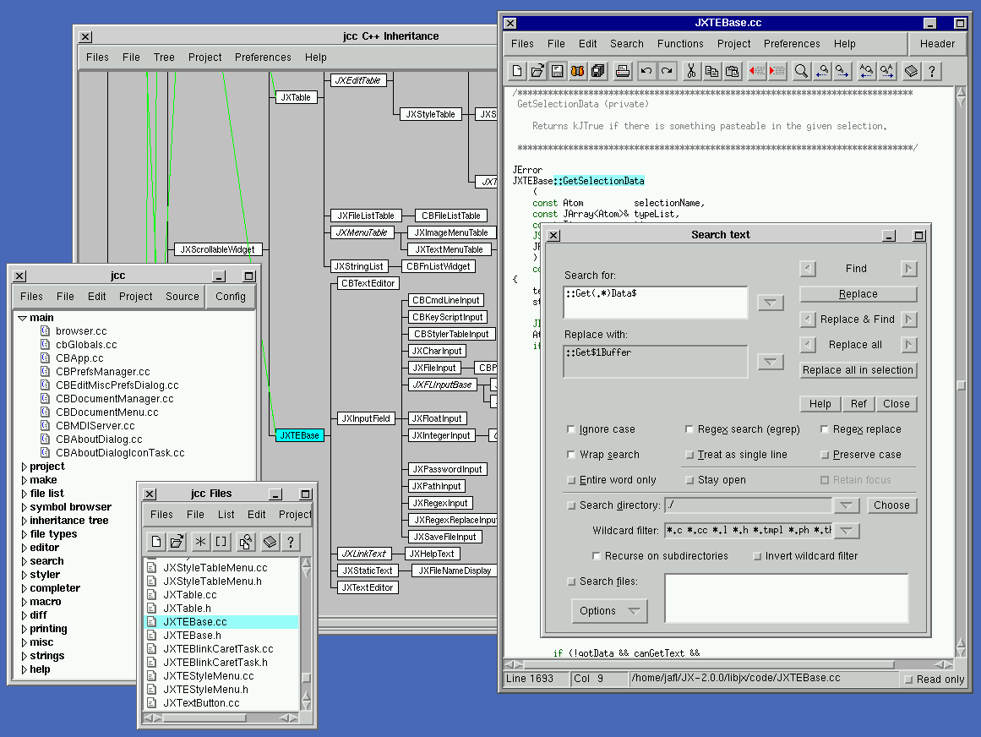Toggle the Wrap search checkbox
The height and width of the screenshot is (737, 981).
[570, 454]
